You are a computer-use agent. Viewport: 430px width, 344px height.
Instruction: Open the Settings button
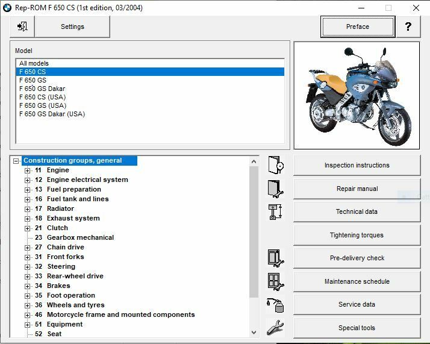coord(72,27)
